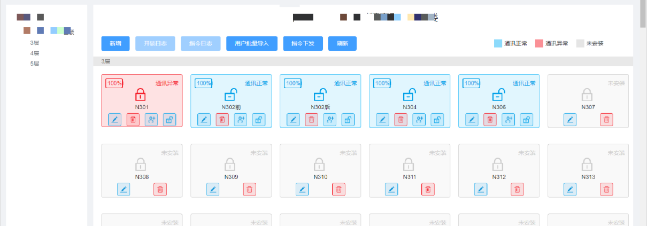Click the large red padlock on N301
647x226 pixels.
pos(140,95)
